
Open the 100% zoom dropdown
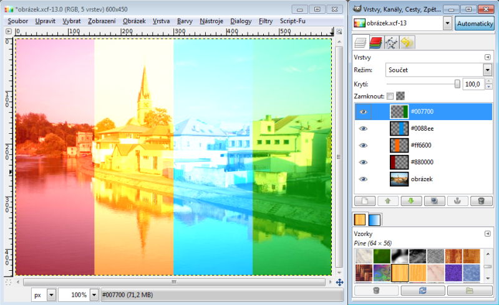(x=94, y=295)
